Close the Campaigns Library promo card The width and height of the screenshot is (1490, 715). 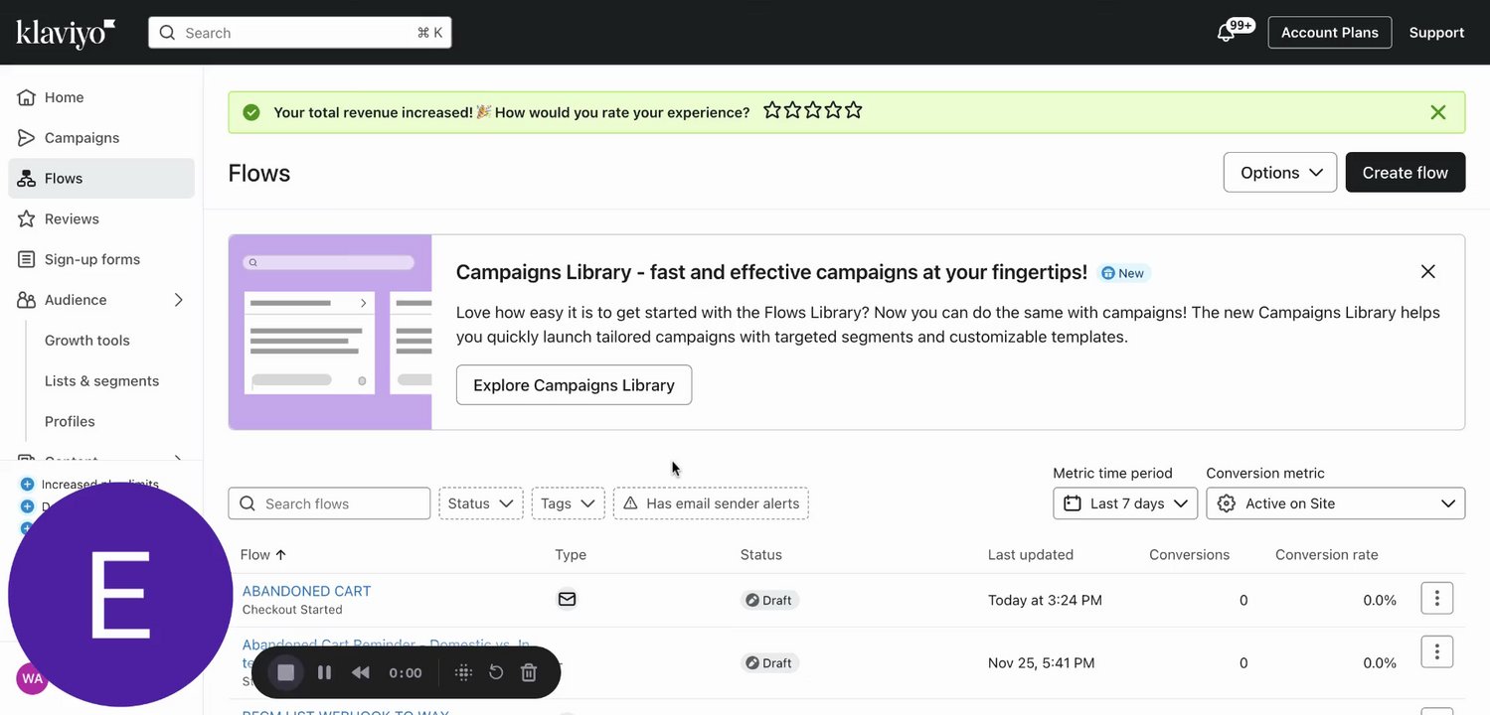coord(1427,272)
